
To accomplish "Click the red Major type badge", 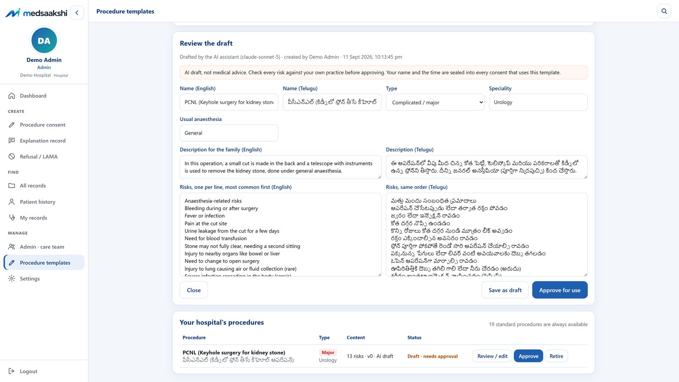I will pos(328,352).
